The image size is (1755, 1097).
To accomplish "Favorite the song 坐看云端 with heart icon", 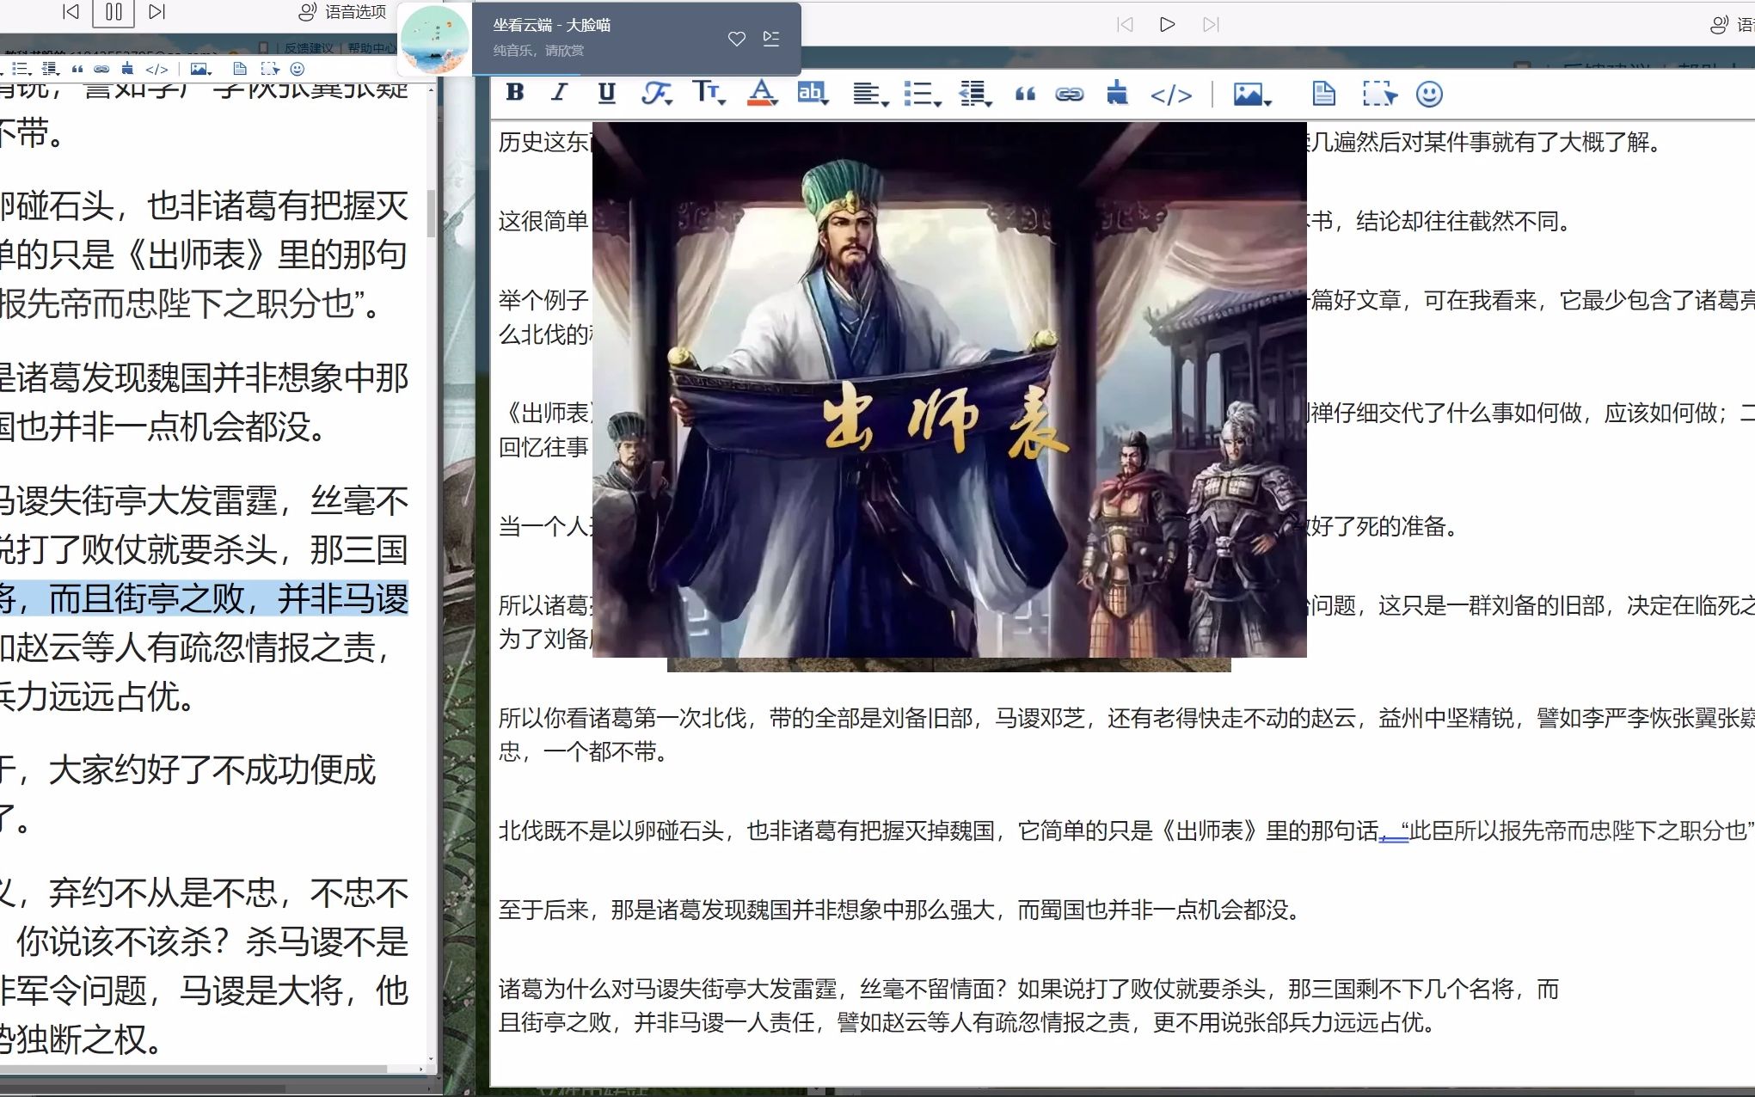I will tap(736, 39).
